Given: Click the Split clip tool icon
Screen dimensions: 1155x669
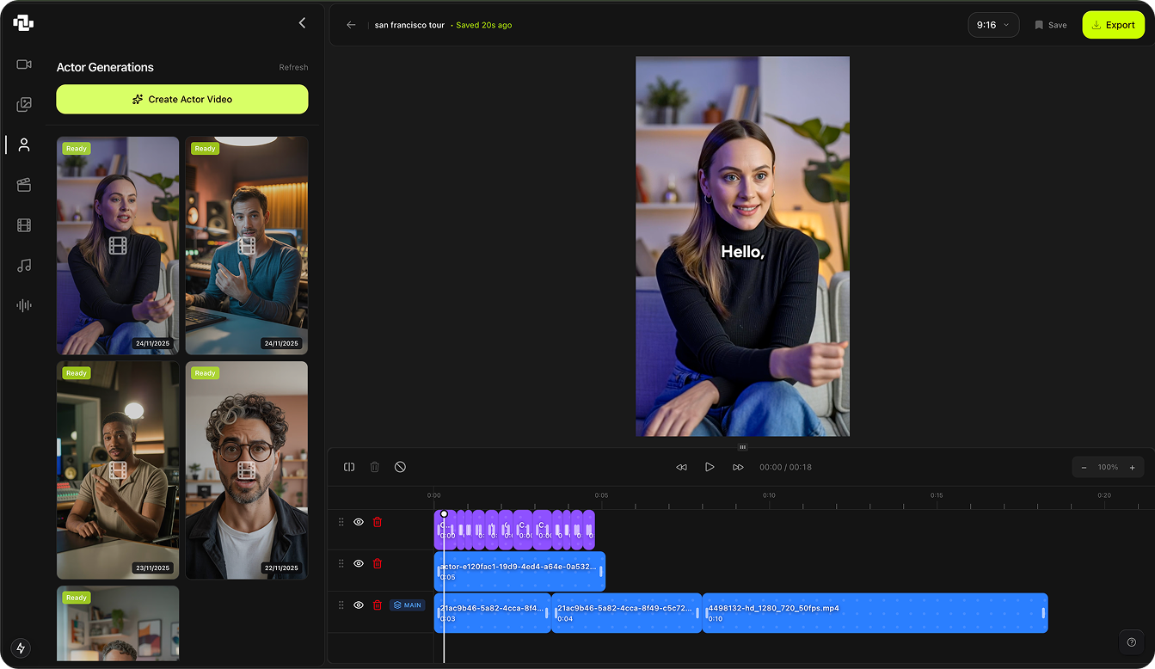Looking at the screenshot, I should [349, 467].
